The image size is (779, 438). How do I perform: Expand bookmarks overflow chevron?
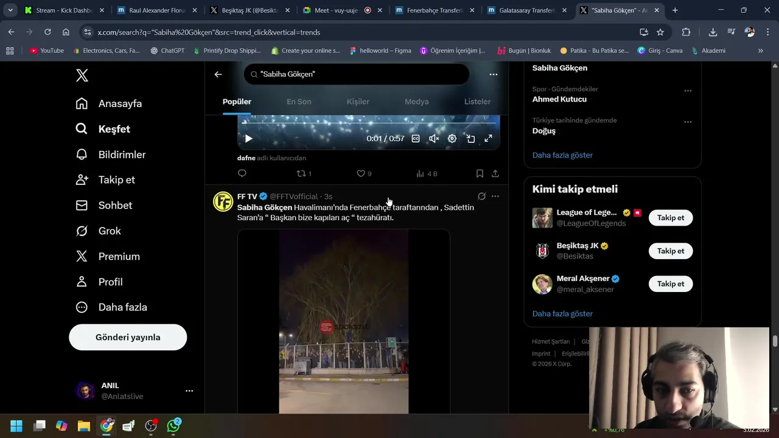point(760,50)
